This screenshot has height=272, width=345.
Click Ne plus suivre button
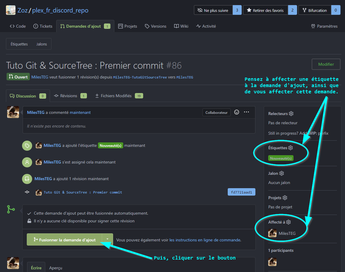(x=213, y=10)
